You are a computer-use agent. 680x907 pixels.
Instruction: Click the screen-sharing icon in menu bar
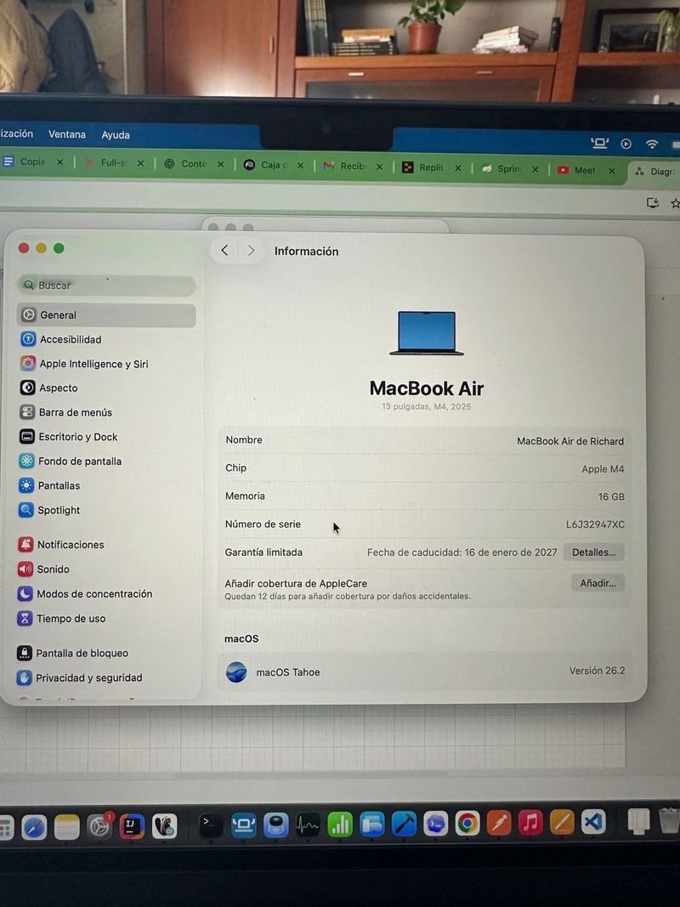tap(599, 143)
